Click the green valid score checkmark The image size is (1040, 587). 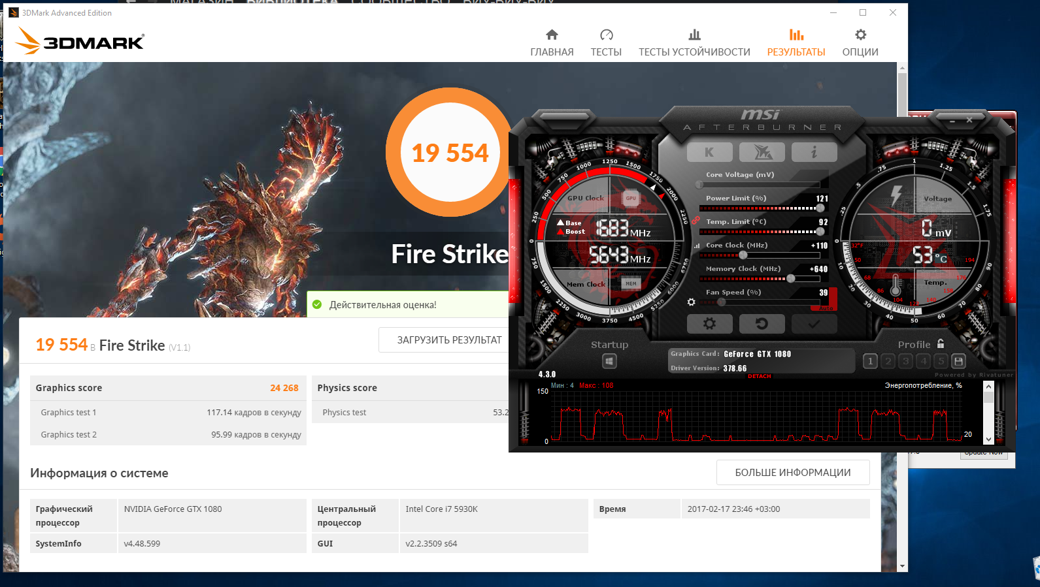pos(317,304)
